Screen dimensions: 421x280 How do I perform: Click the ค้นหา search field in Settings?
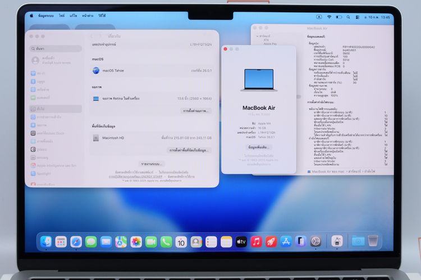coord(56,49)
